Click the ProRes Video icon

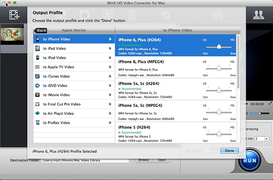tap(37, 123)
